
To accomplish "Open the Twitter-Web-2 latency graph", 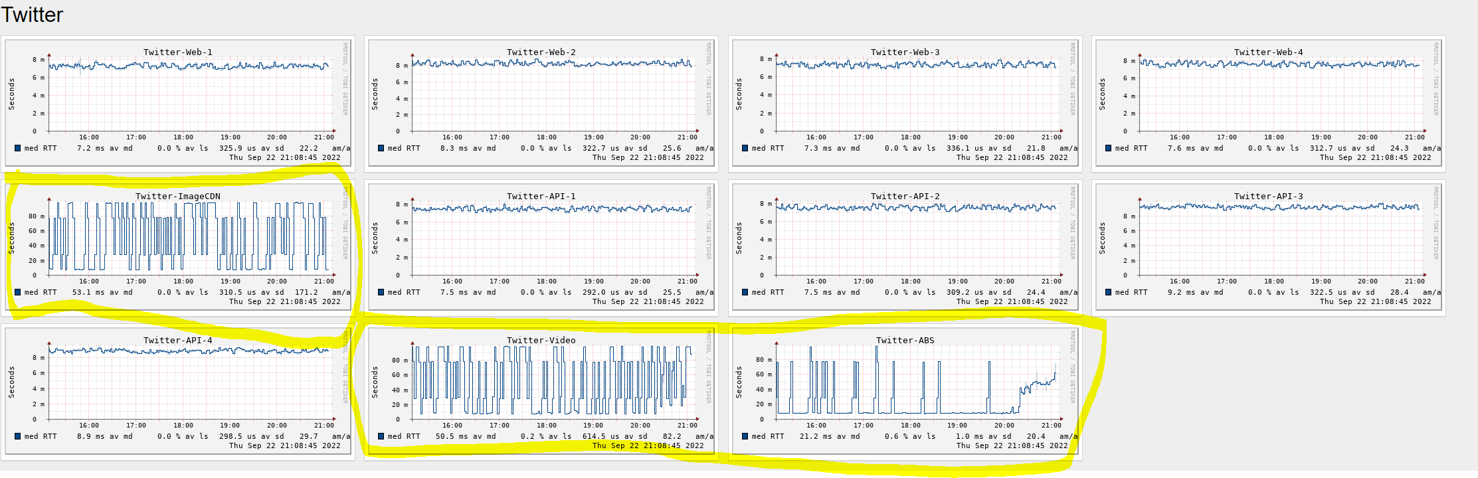I will coord(541,104).
